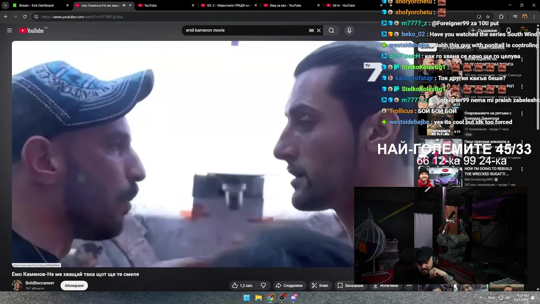The height and width of the screenshot is (304, 540).
Task: Open site information icon in address bar
Action: 36,17
